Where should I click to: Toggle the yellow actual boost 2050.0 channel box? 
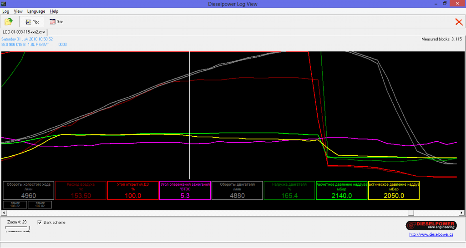393,190
